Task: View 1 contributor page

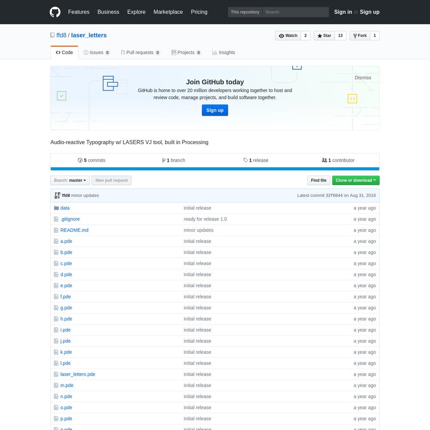Action: [338, 160]
